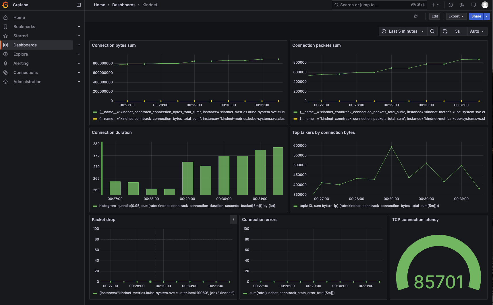The height and width of the screenshot is (305, 493).
Task: Click the blue Share button
Action: [476, 16]
